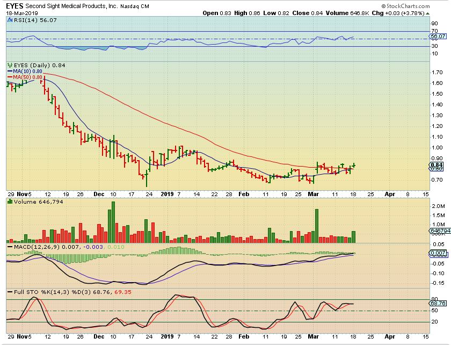Click Feb on the price chart date axis
The width and height of the screenshot is (451, 345).
pyautogui.click(x=244, y=194)
